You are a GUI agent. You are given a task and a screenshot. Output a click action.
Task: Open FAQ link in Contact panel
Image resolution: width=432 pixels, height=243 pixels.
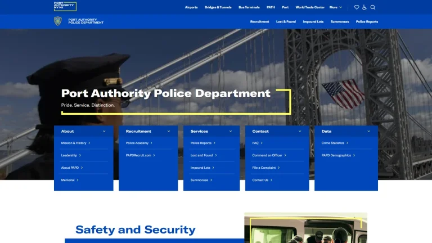(x=257, y=143)
